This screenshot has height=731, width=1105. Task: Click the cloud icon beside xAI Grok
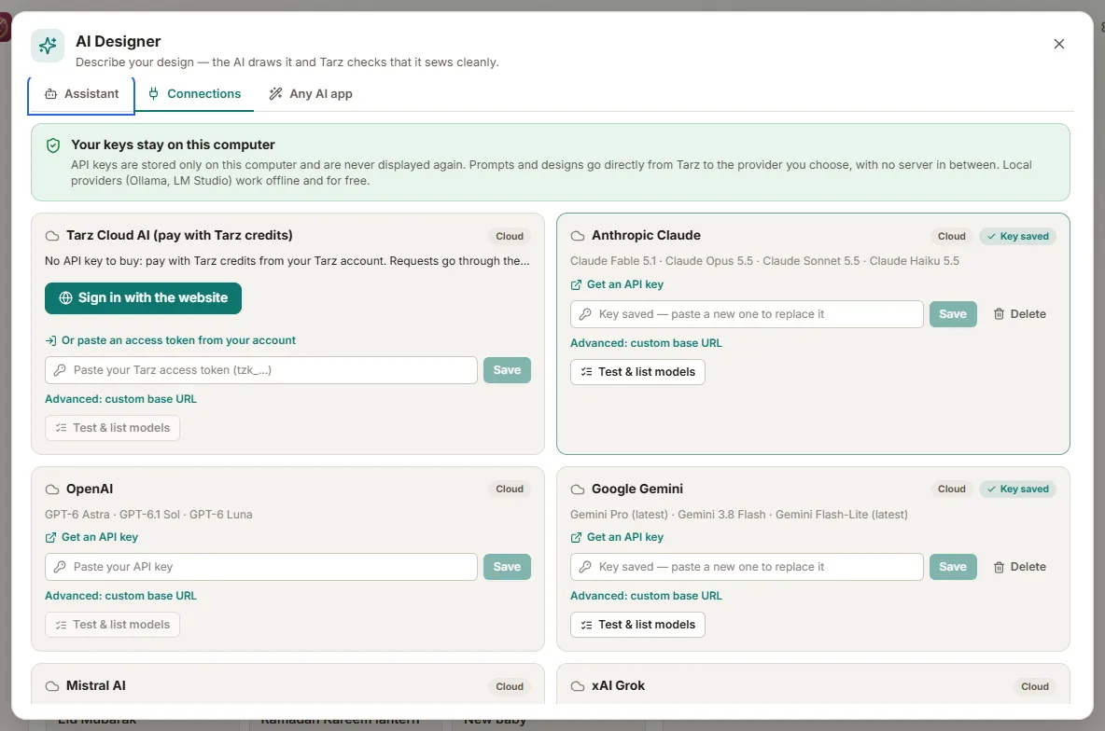[x=578, y=686]
